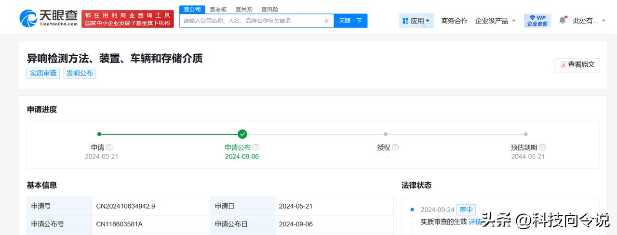Click the 申请公布日 value 2024-09-06 in table

[295, 224]
